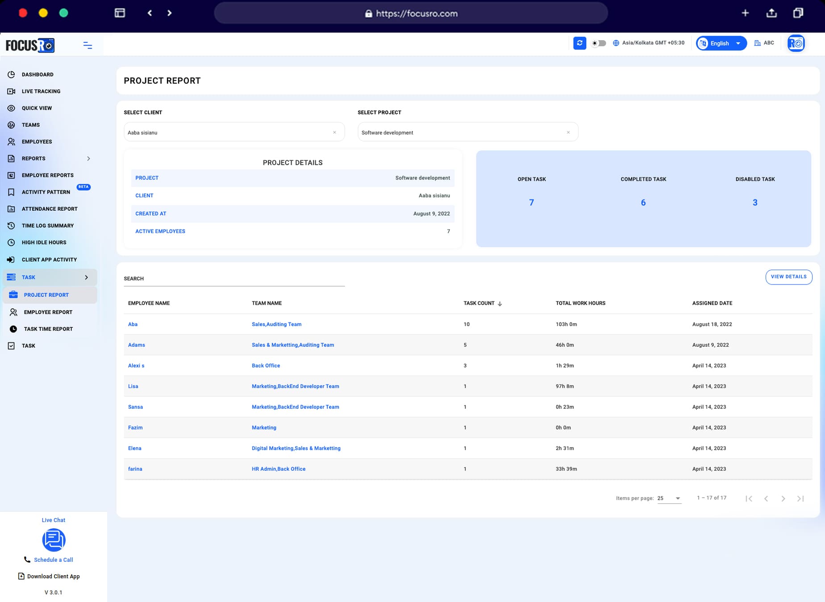Click the refresh icon in the top bar
This screenshot has width=825, height=602.
tap(579, 43)
